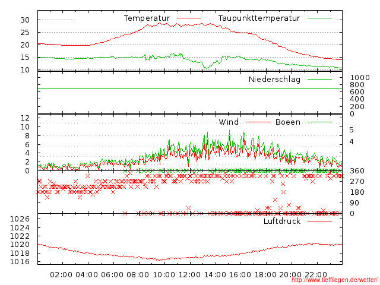Viewport: 380px width, 285px height.
Task: Click the Boeen legend label
Action: click(x=288, y=122)
